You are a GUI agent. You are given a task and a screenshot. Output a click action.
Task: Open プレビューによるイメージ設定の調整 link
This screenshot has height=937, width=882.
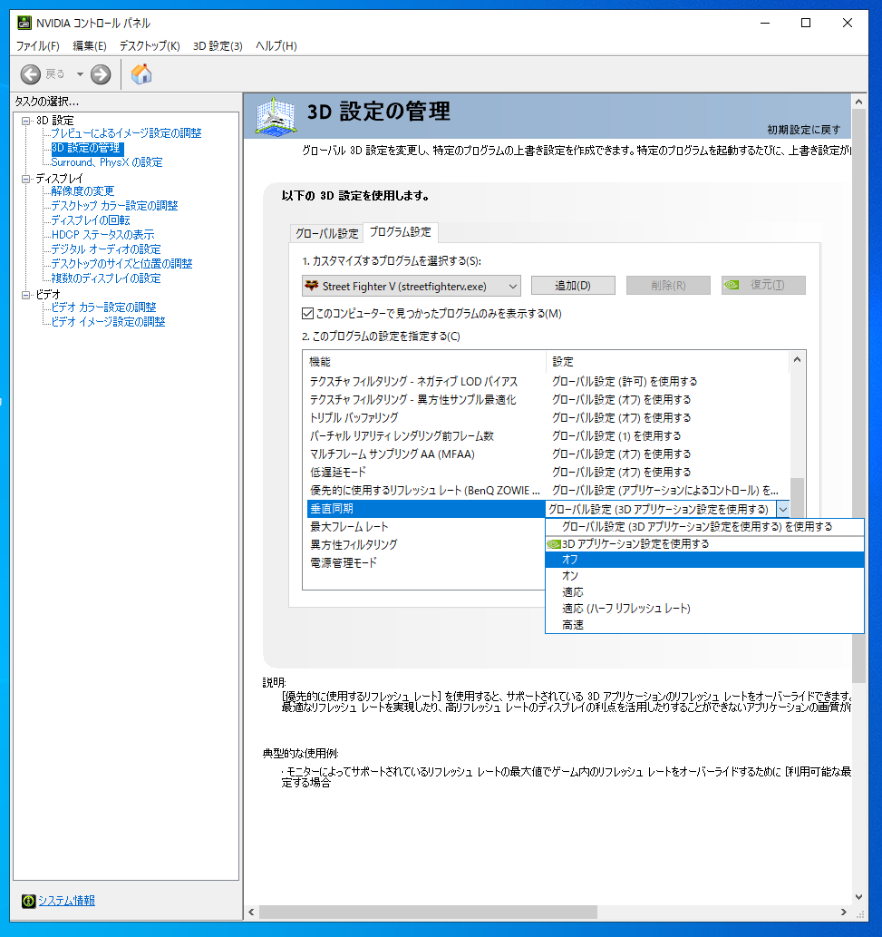126,133
